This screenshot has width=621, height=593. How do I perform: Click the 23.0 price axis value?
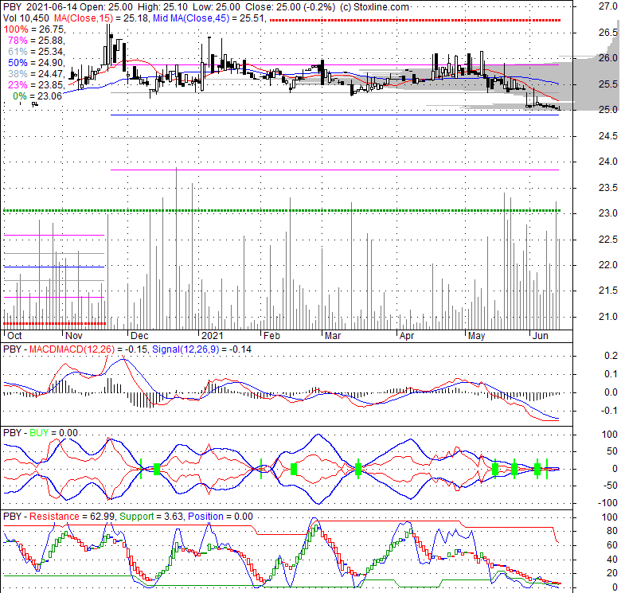tap(608, 213)
